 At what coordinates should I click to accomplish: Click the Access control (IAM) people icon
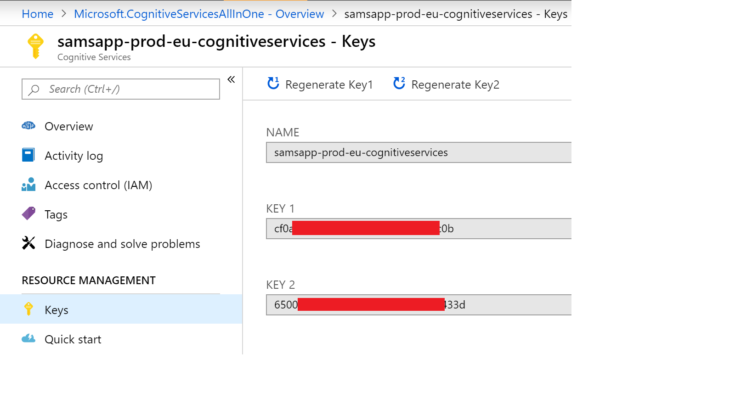(x=28, y=185)
